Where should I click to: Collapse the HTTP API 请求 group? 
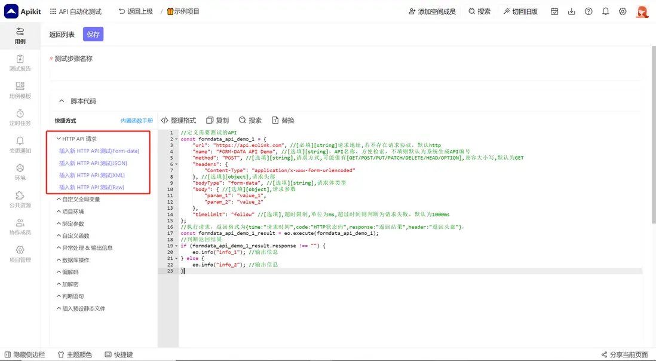(76, 139)
